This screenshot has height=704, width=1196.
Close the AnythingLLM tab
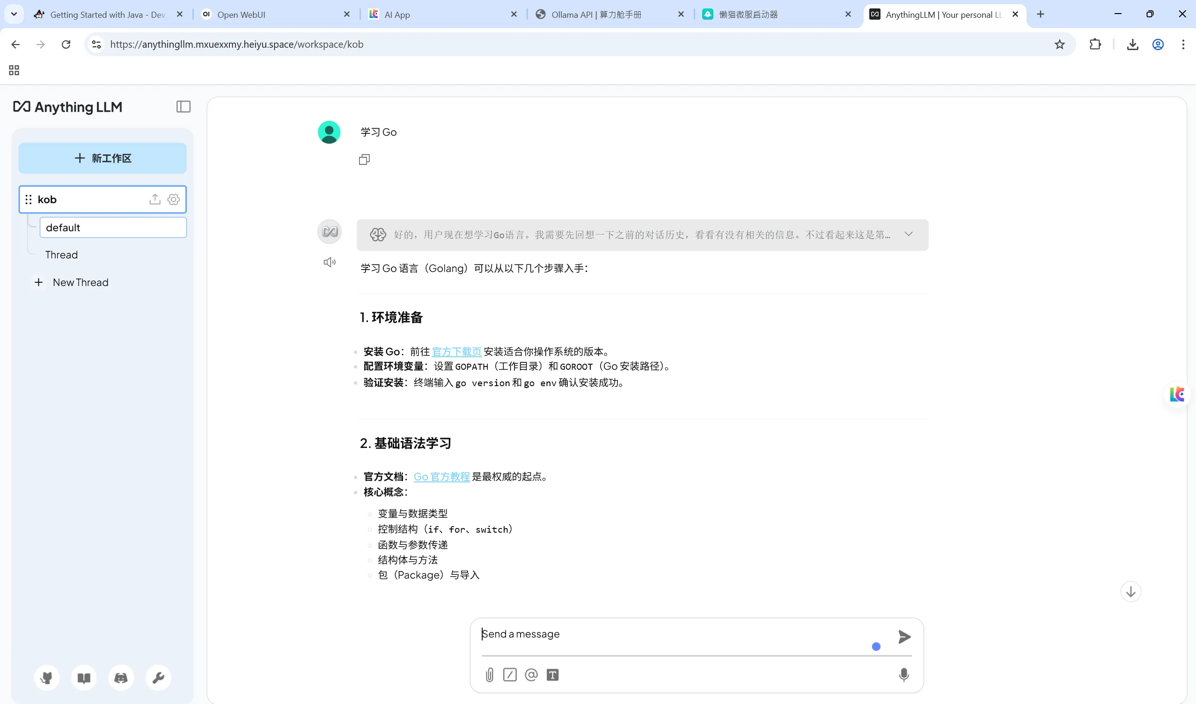pos(1015,14)
